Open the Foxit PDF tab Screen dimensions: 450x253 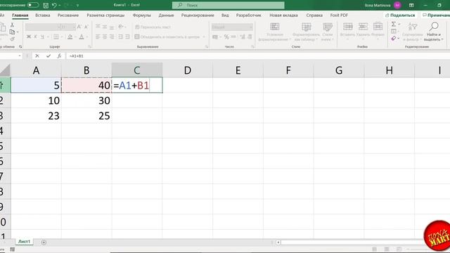click(339, 15)
